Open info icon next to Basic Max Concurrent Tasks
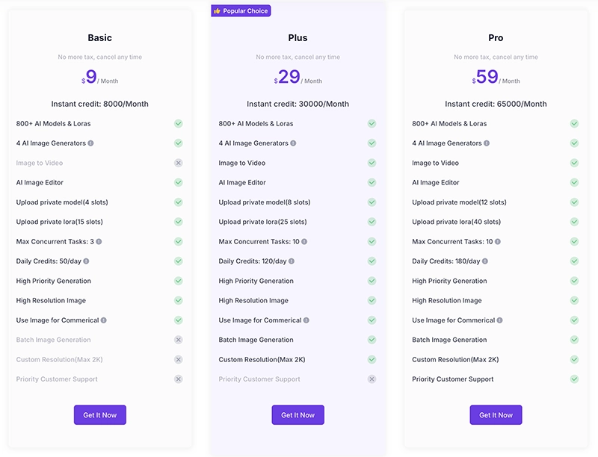The width and height of the screenshot is (598, 457). click(99, 242)
